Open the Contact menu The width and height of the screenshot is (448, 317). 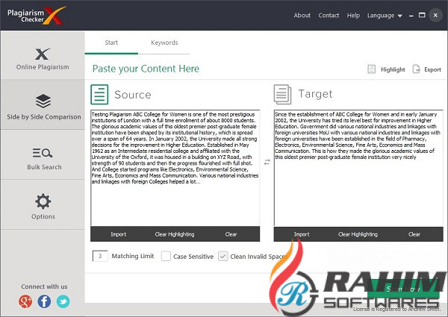[x=329, y=16]
